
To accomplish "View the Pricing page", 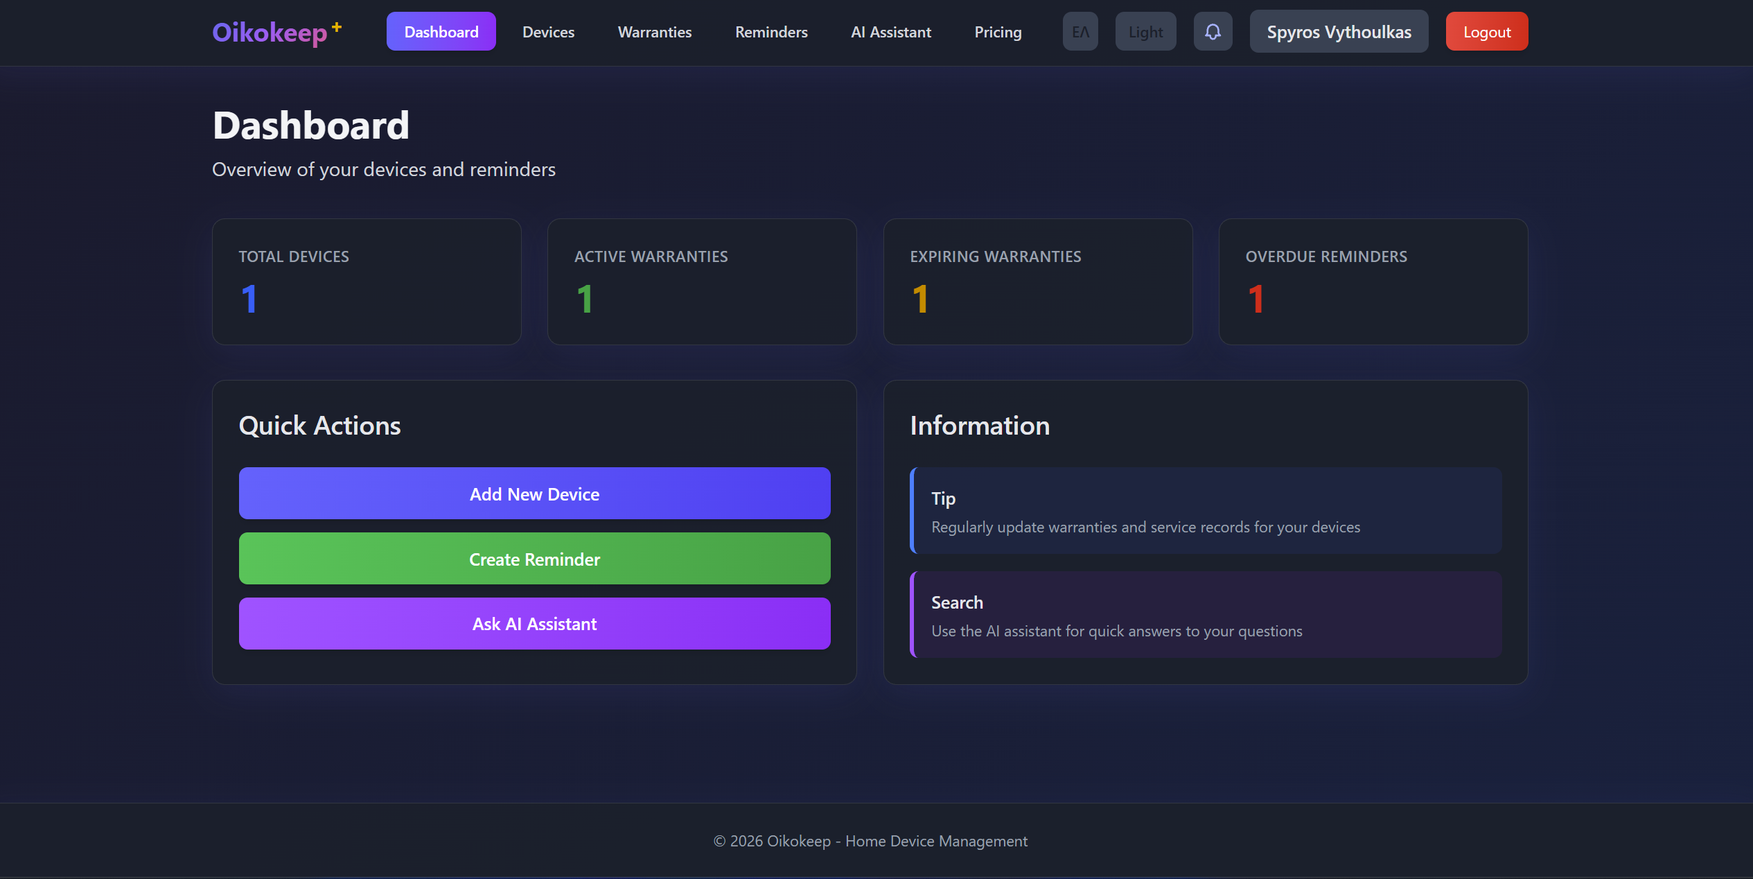I will pyautogui.click(x=998, y=32).
